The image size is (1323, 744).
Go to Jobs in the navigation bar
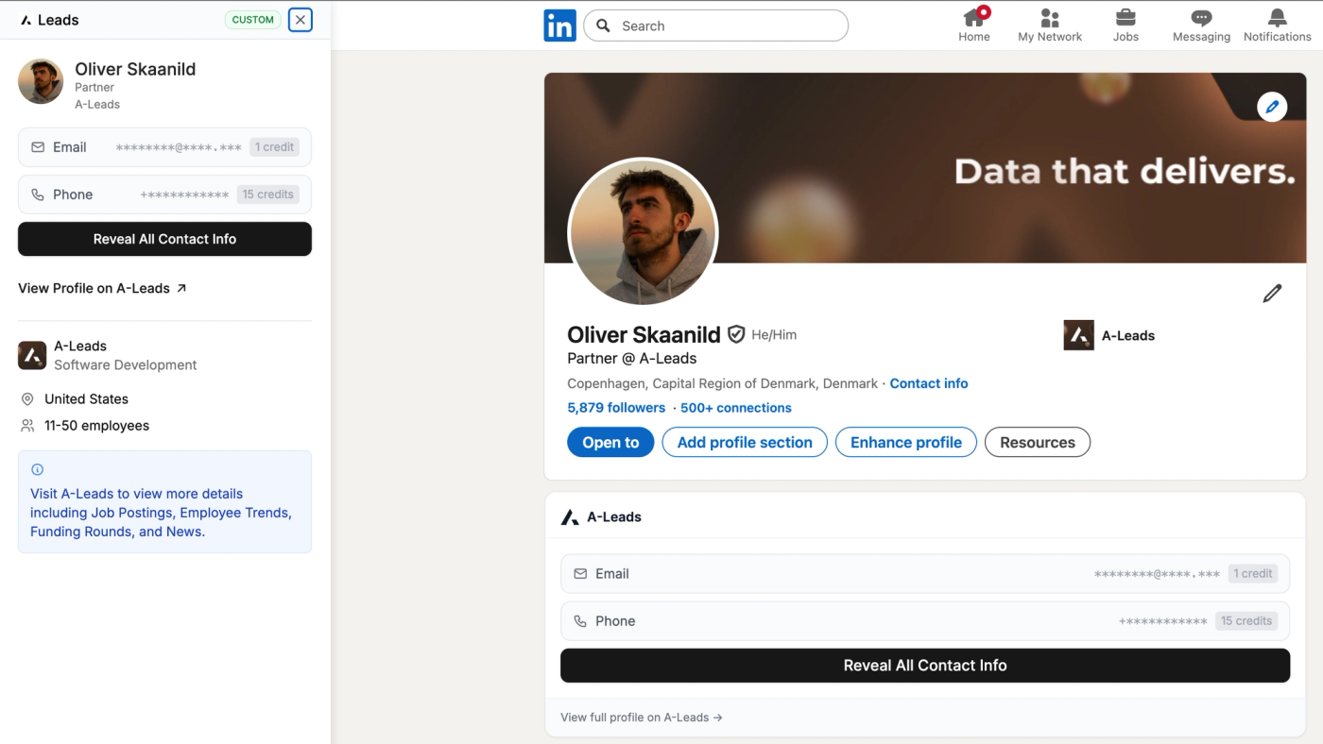point(1125,25)
